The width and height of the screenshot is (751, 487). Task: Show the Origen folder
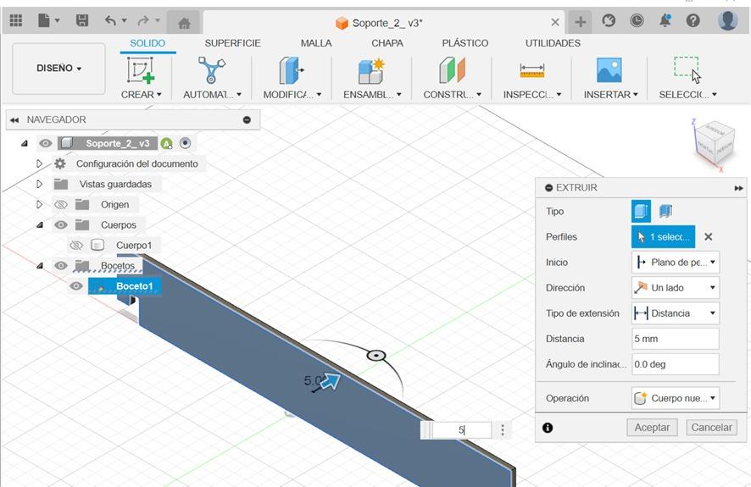point(61,205)
